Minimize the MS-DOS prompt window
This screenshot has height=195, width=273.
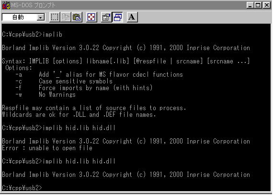pos(250,5)
